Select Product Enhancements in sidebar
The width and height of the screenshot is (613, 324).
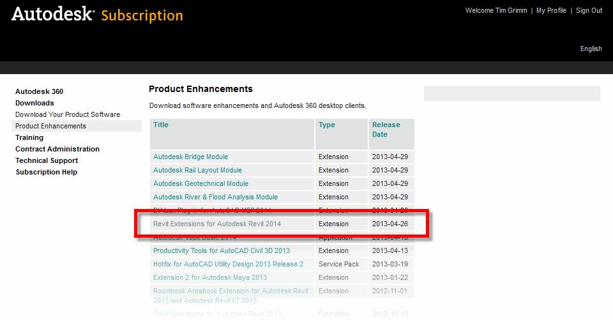[51, 126]
